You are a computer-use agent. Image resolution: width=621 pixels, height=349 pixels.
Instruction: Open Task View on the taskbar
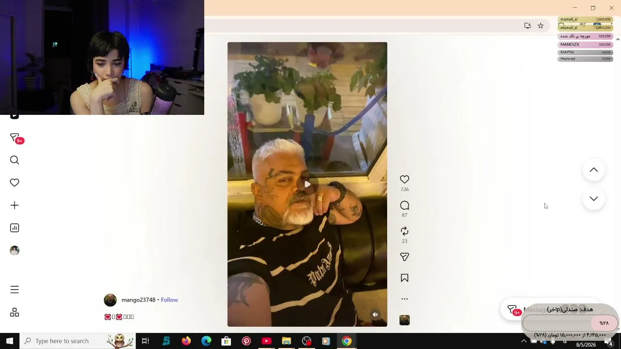point(146,341)
